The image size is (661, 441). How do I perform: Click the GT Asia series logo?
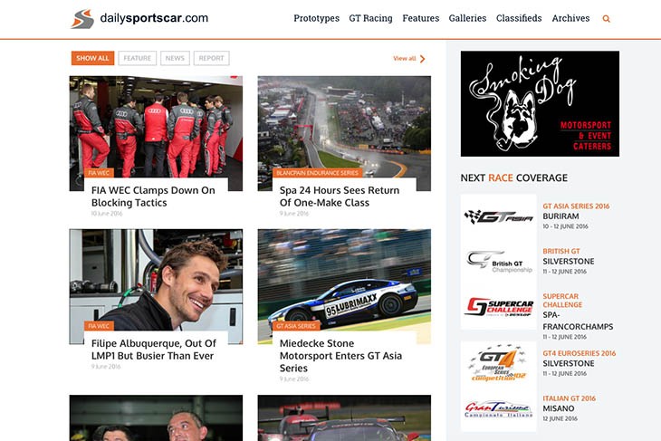point(498,216)
